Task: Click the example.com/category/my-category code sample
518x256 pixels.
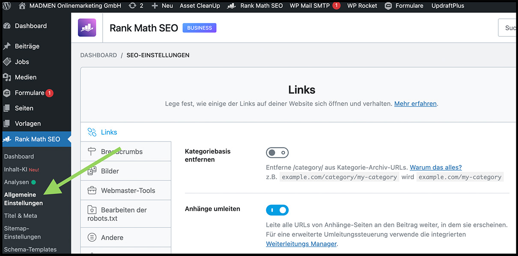Action: point(339,177)
